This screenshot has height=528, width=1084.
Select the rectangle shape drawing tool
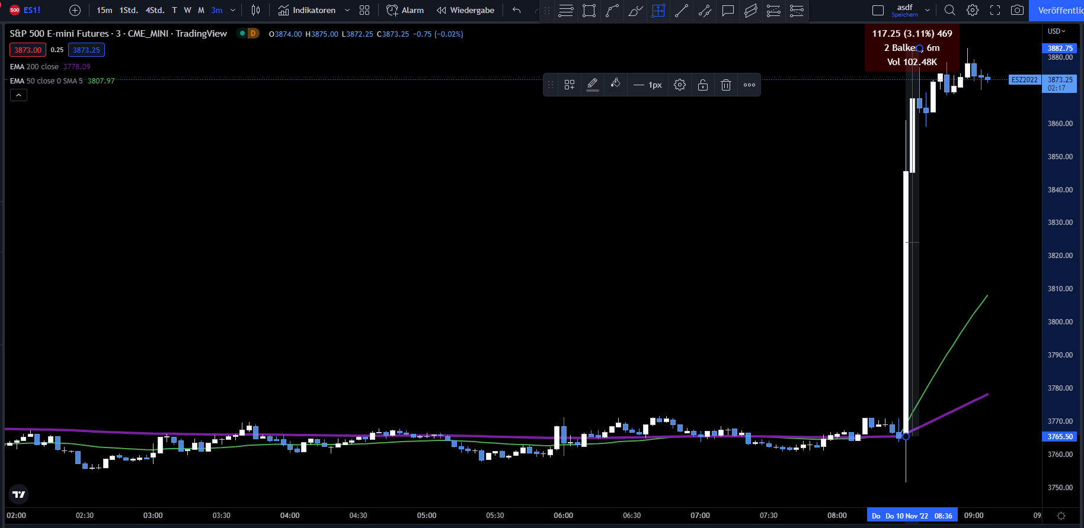pyautogui.click(x=589, y=11)
